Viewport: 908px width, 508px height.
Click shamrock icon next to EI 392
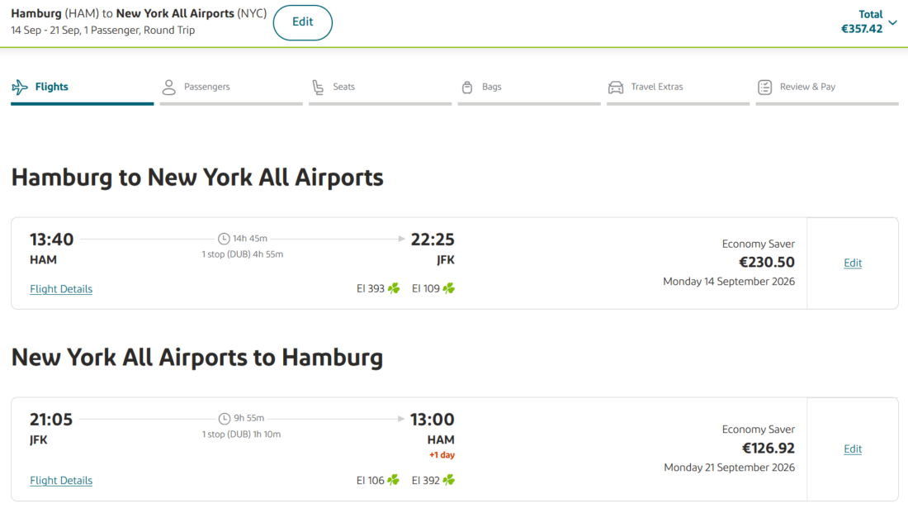449,480
